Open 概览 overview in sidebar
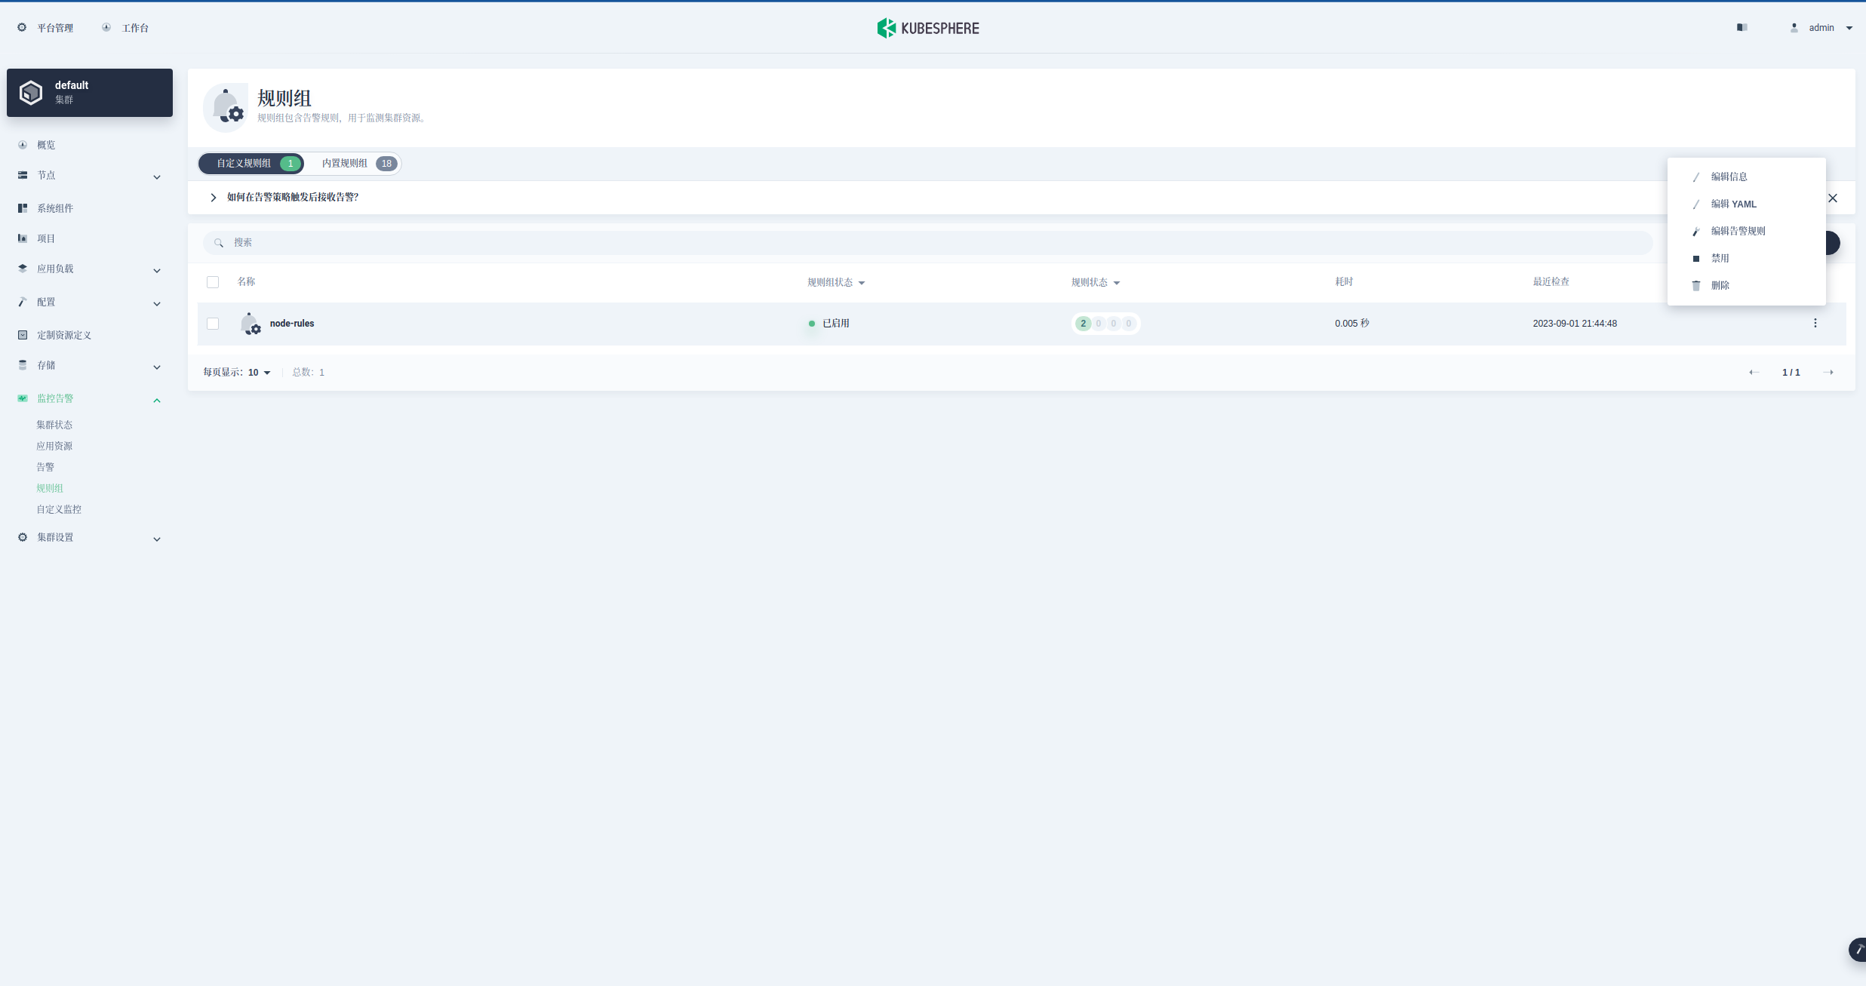The image size is (1866, 986). (x=46, y=145)
